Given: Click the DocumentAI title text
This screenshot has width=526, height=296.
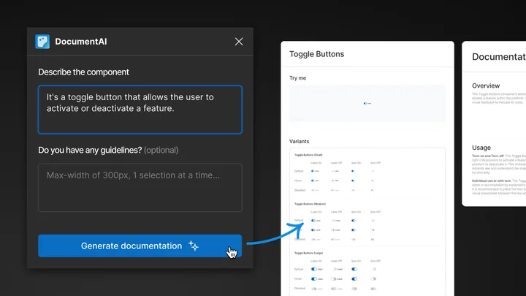Looking at the screenshot, I should [x=81, y=42].
